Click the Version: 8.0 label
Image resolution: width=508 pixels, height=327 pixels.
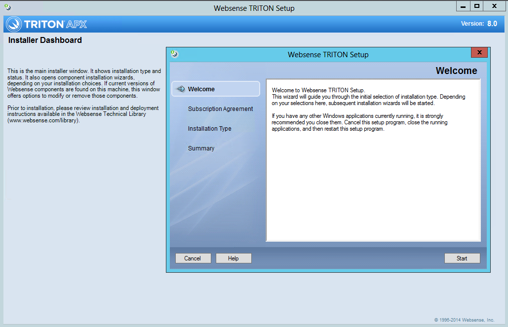tap(479, 24)
